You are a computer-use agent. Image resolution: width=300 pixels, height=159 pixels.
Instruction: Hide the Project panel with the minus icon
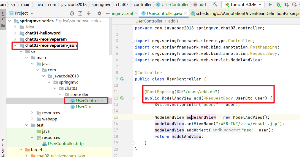click(108, 13)
